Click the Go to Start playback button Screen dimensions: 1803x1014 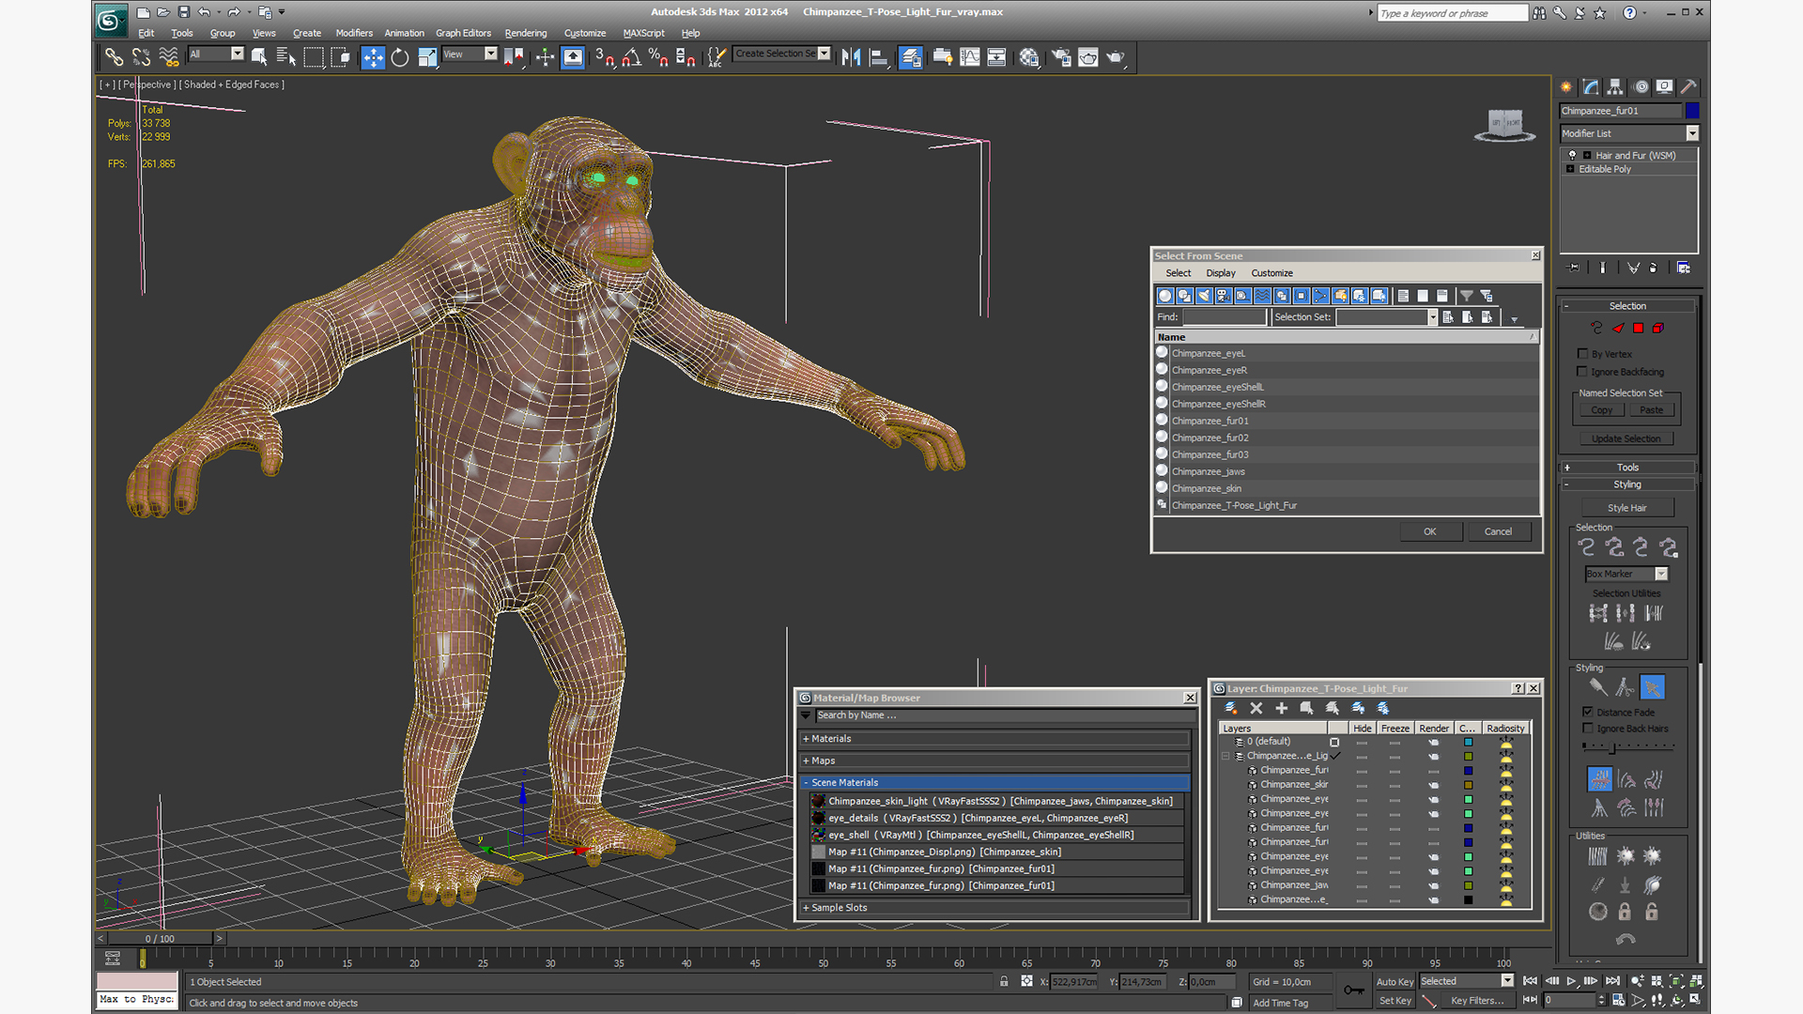point(1531,981)
